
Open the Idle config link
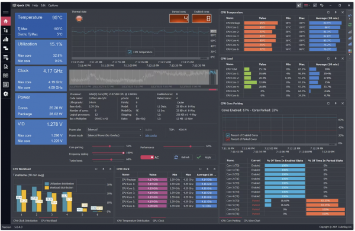tap(151, 136)
